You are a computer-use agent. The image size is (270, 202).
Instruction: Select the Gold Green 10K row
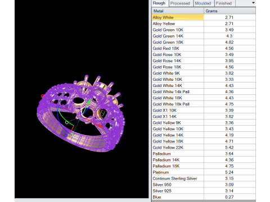204,30
